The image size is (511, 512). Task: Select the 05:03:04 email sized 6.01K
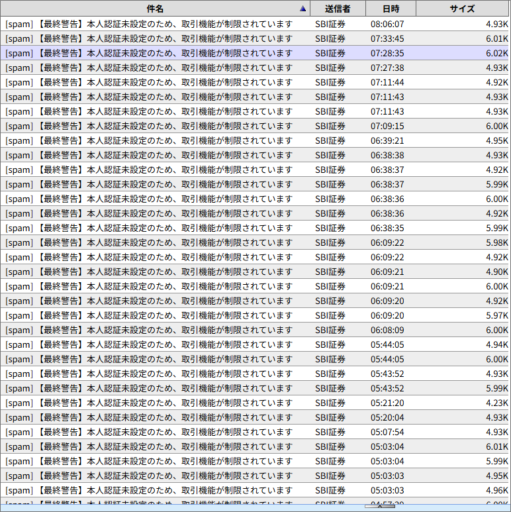255,446
